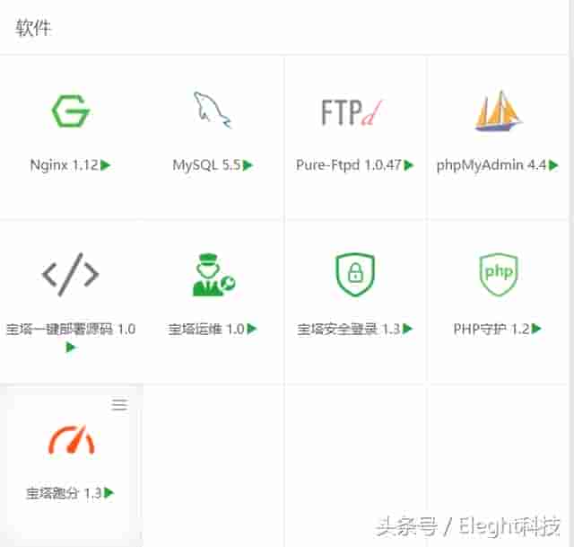The height and width of the screenshot is (547, 574).
Task: Select the phpMyAdmin sailboat icon
Action: [x=499, y=110]
